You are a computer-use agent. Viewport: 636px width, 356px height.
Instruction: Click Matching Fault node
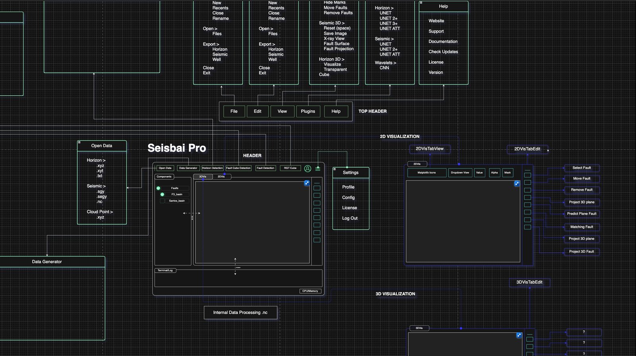tap(582, 227)
